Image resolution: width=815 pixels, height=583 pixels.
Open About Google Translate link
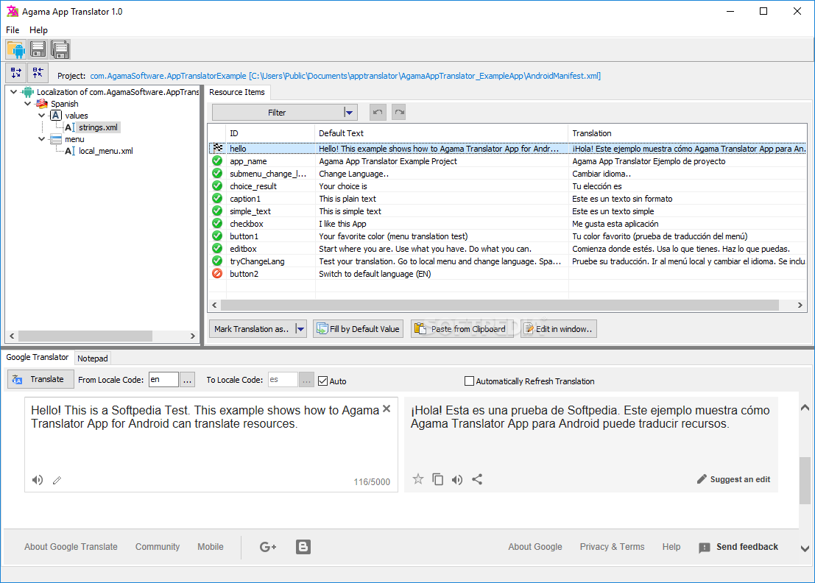71,547
